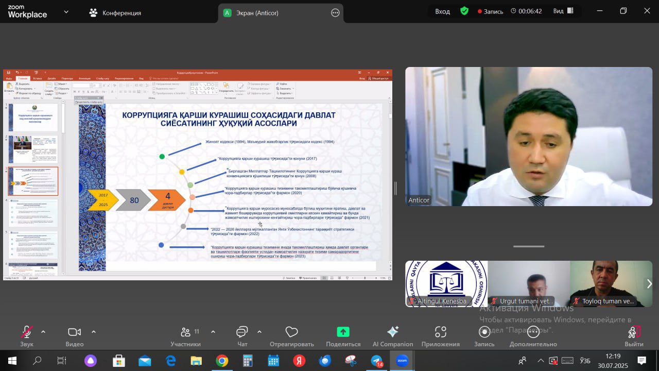
Task: Open the Calculator app from taskbar
Action: tap(248, 361)
